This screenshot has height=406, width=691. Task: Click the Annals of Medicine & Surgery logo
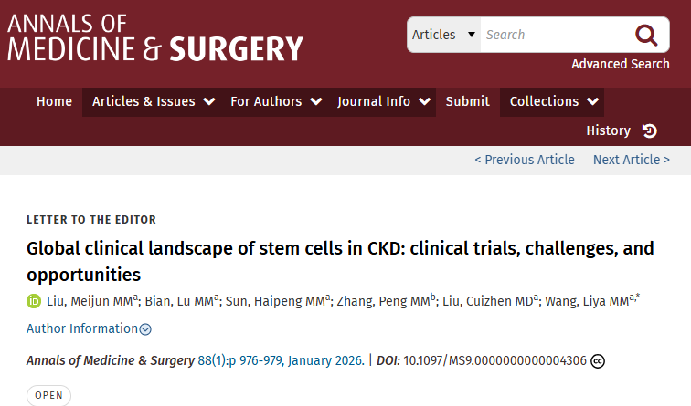[x=155, y=35]
